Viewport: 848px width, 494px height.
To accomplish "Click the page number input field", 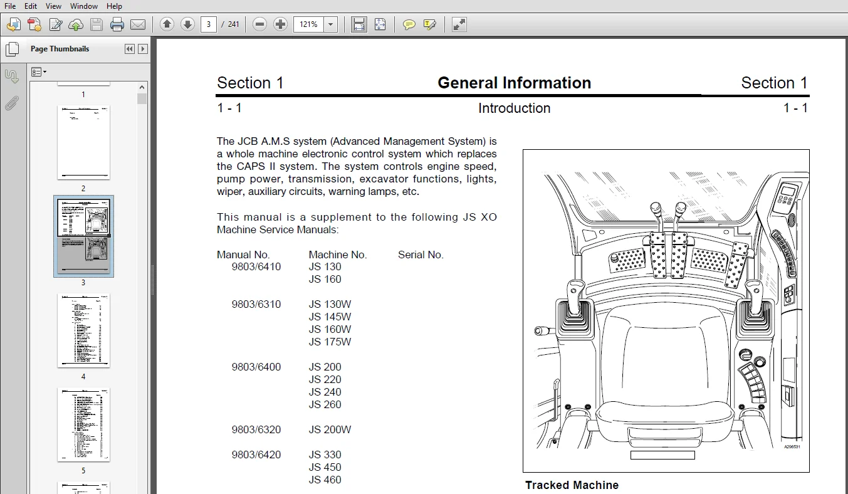I will tap(209, 24).
